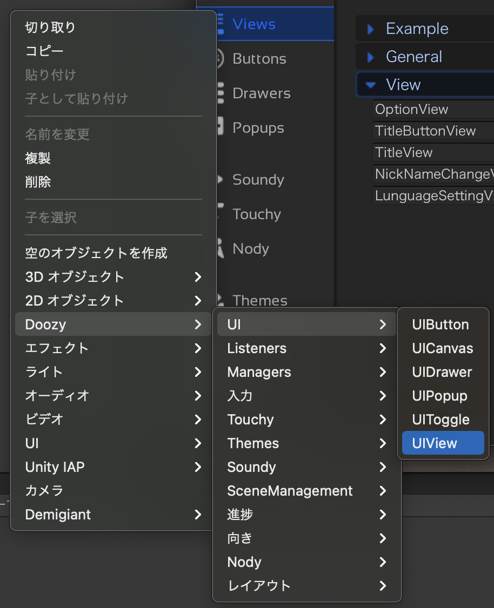Screen dimensions: 494x608
Task: Click the Views tab icon
Action: [221, 24]
